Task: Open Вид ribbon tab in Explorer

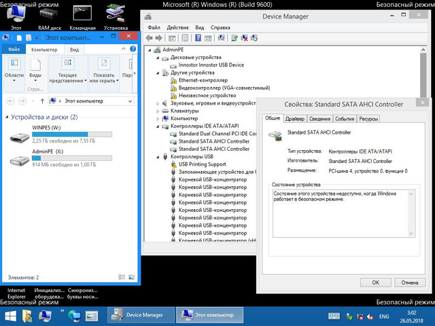Action: click(x=74, y=50)
